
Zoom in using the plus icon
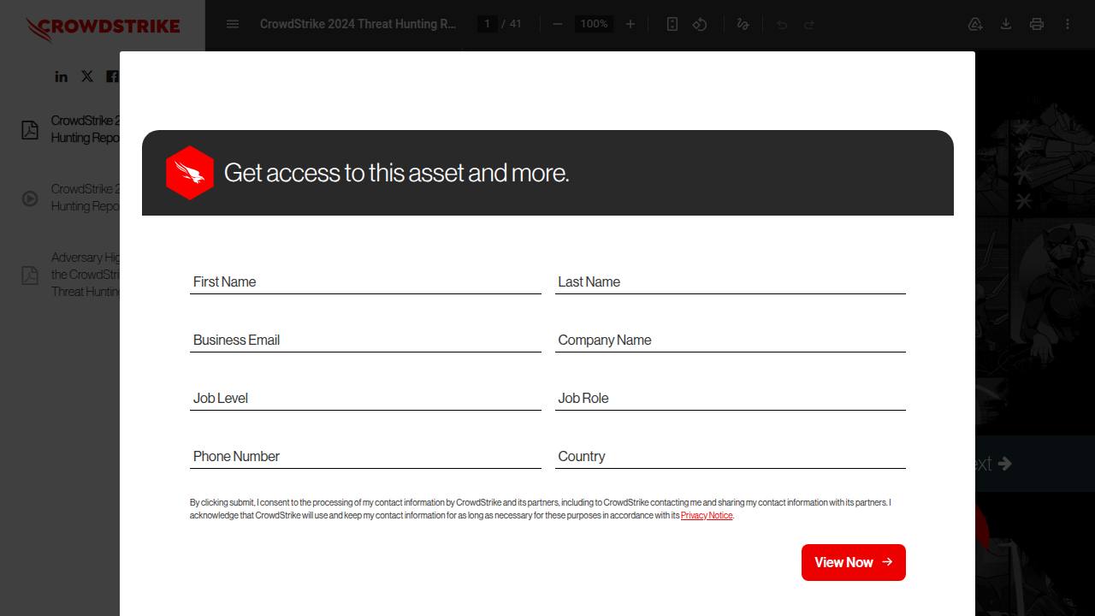(630, 24)
